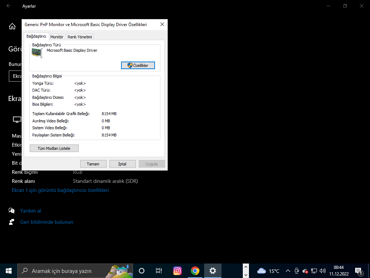Click the Microsoft Basic Display Driver text
Viewport: 370px width, 278px height.
tap(72, 50)
